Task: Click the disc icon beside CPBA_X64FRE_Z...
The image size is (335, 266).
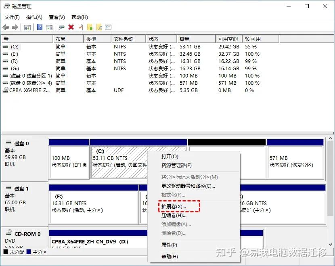Action: coord(6,90)
